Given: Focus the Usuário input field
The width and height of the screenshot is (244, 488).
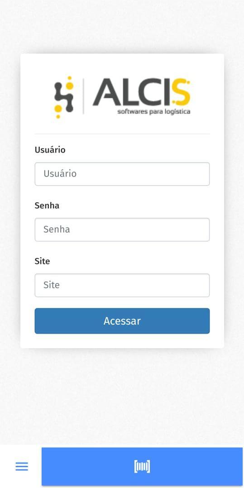Looking at the screenshot, I should pos(122,174).
